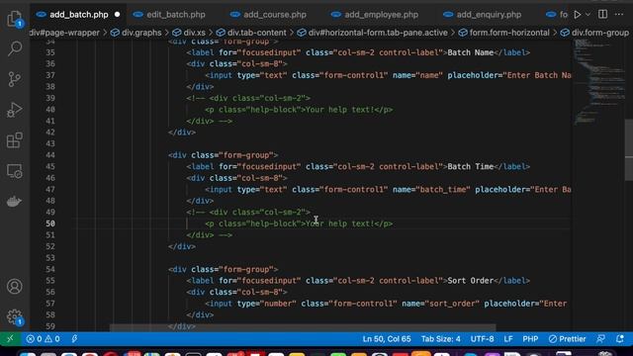Image resolution: width=633 pixels, height=356 pixels.
Task: Split the editor to the right
Action: [x=602, y=14]
